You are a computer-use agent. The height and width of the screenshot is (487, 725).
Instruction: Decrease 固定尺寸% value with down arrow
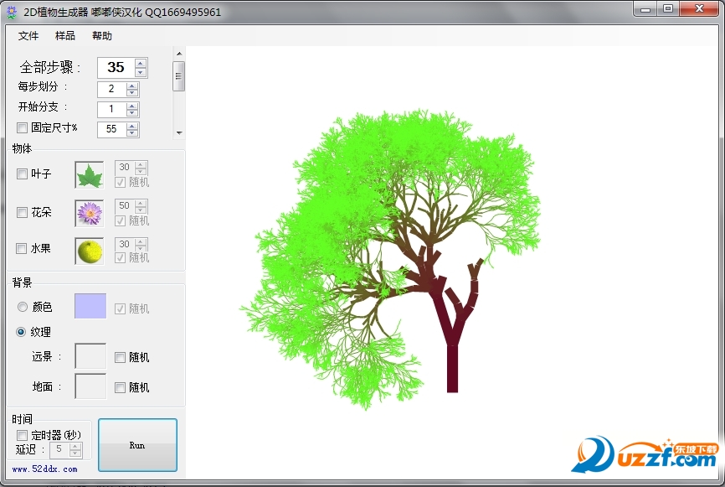click(133, 133)
